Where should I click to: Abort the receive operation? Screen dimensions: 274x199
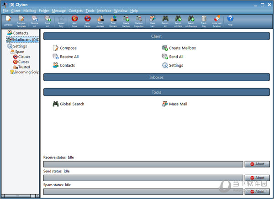pyautogui.click(x=257, y=164)
